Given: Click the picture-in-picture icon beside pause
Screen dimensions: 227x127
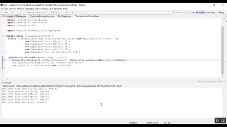Looking at the screenshot, I should pyautogui.click(x=223, y=121).
